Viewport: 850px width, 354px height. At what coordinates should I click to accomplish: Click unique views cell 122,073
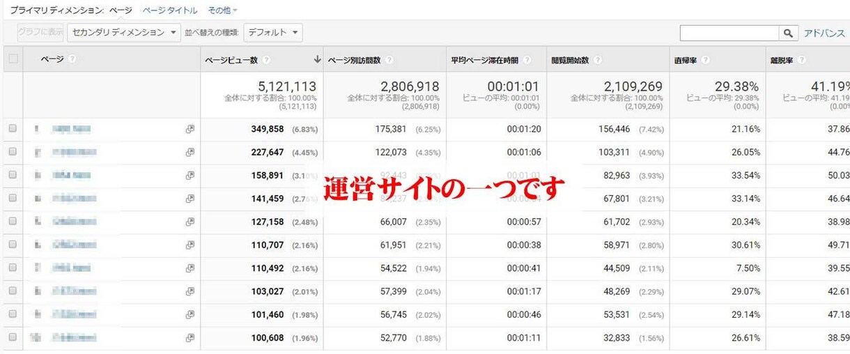pyautogui.click(x=391, y=152)
